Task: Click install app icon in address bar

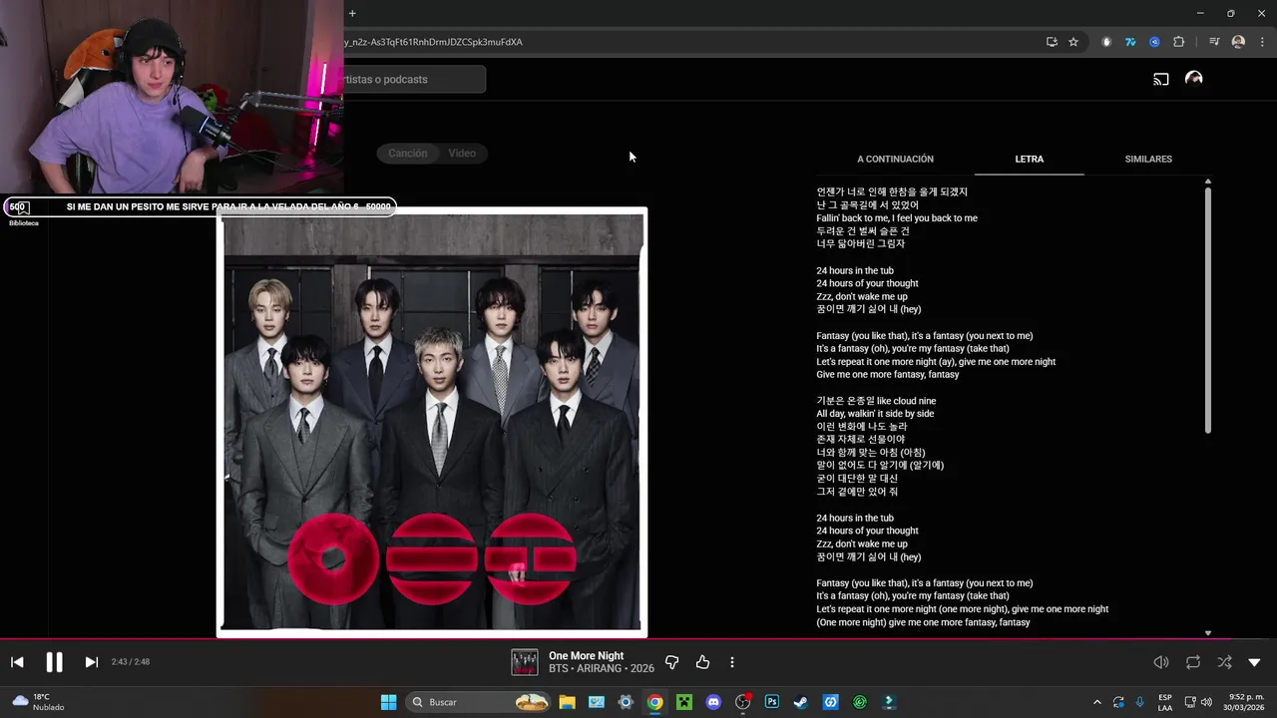Action: coord(1052,42)
